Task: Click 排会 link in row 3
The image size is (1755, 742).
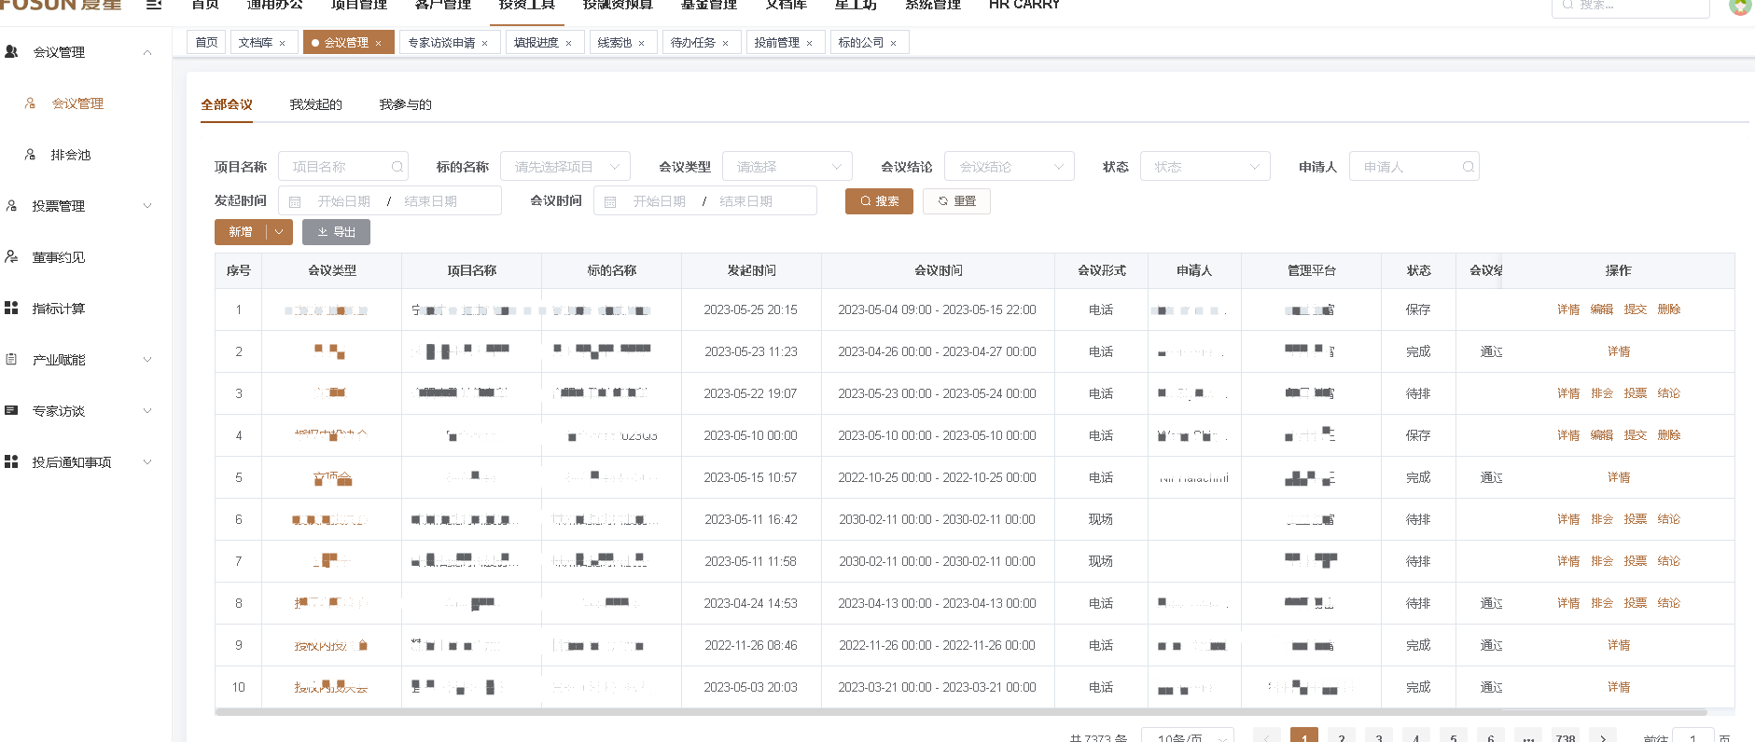Action: pyautogui.click(x=1602, y=393)
